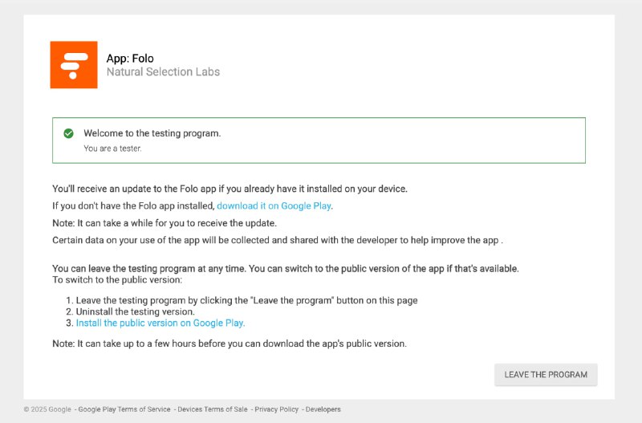Click the data collection notice sentence
Viewport: 642px width, 423px height.
point(277,240)
